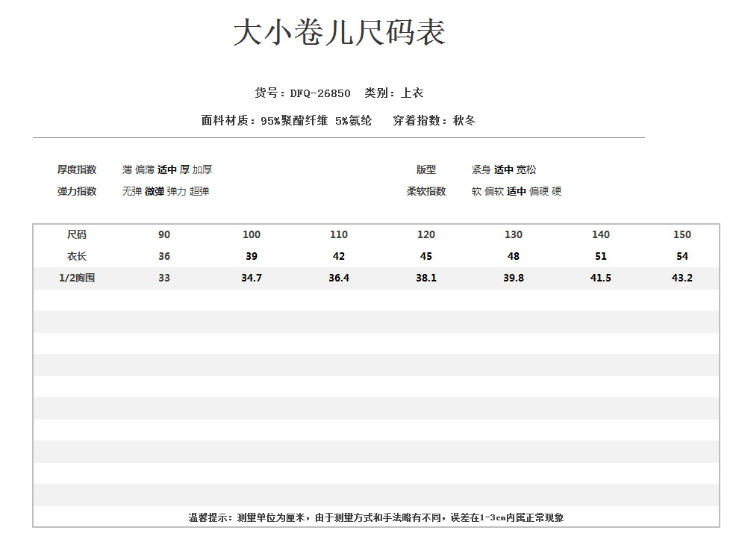Click garment length value 48

pos(514,256)
